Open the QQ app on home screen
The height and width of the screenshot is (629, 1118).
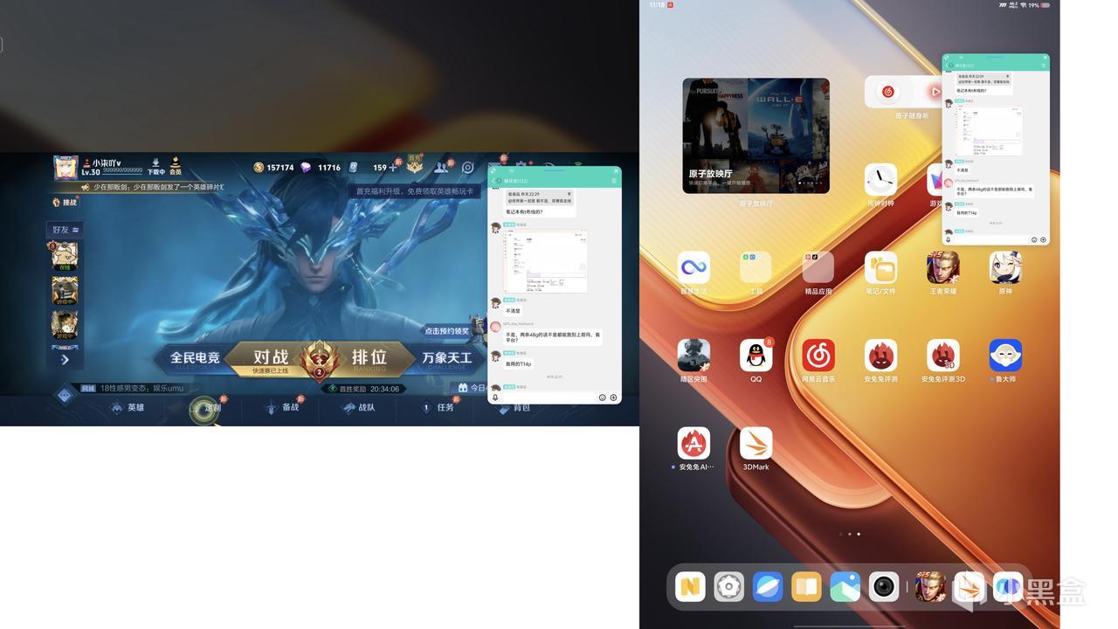pyautogui.click(x=756, y=356)
